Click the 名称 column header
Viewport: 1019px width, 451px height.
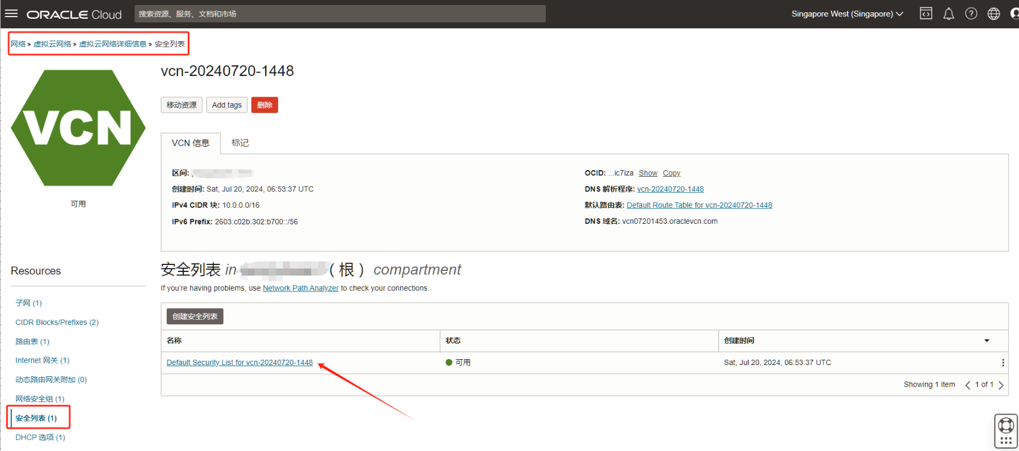click(x=174, y=341)
